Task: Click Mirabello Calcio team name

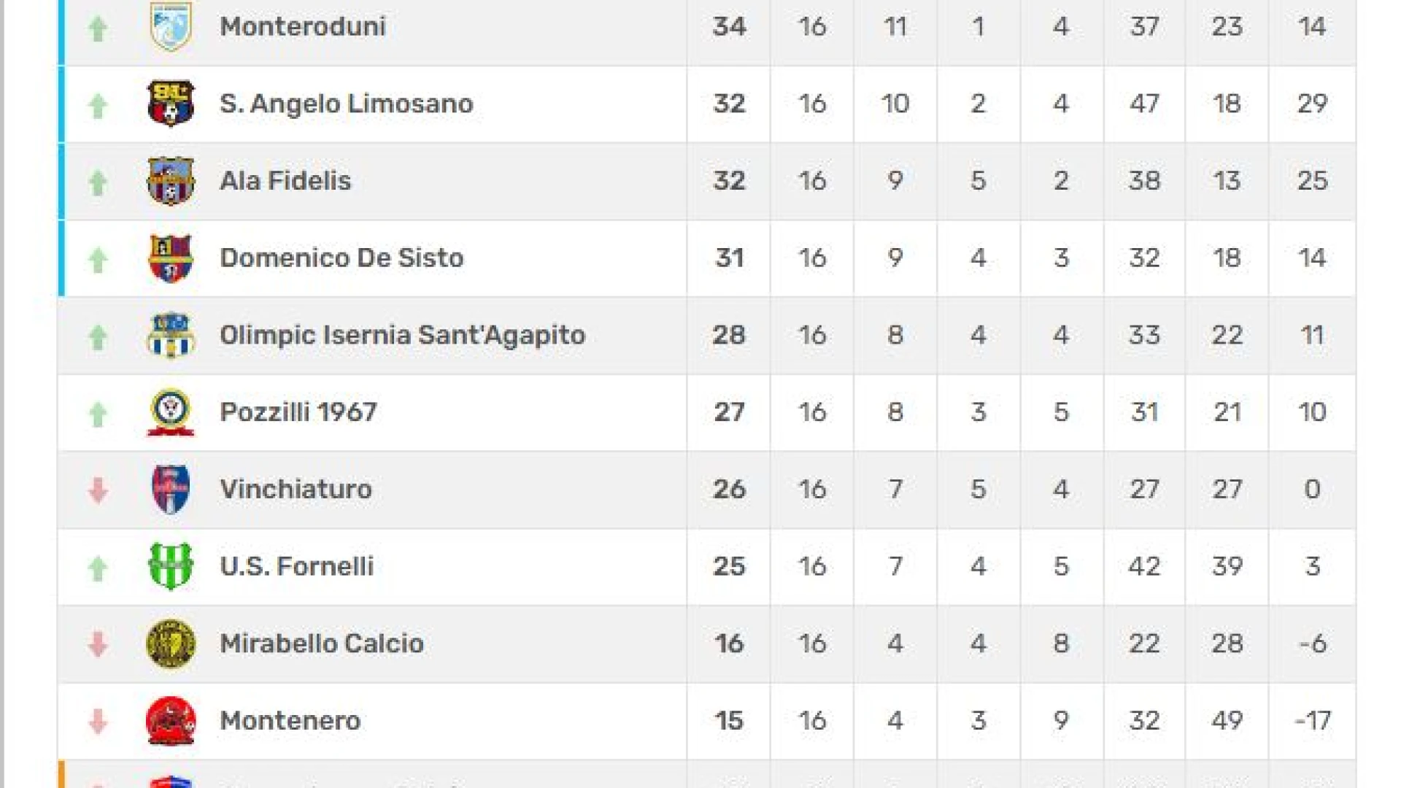Action: pyautogui.click(x=322, y=644)
